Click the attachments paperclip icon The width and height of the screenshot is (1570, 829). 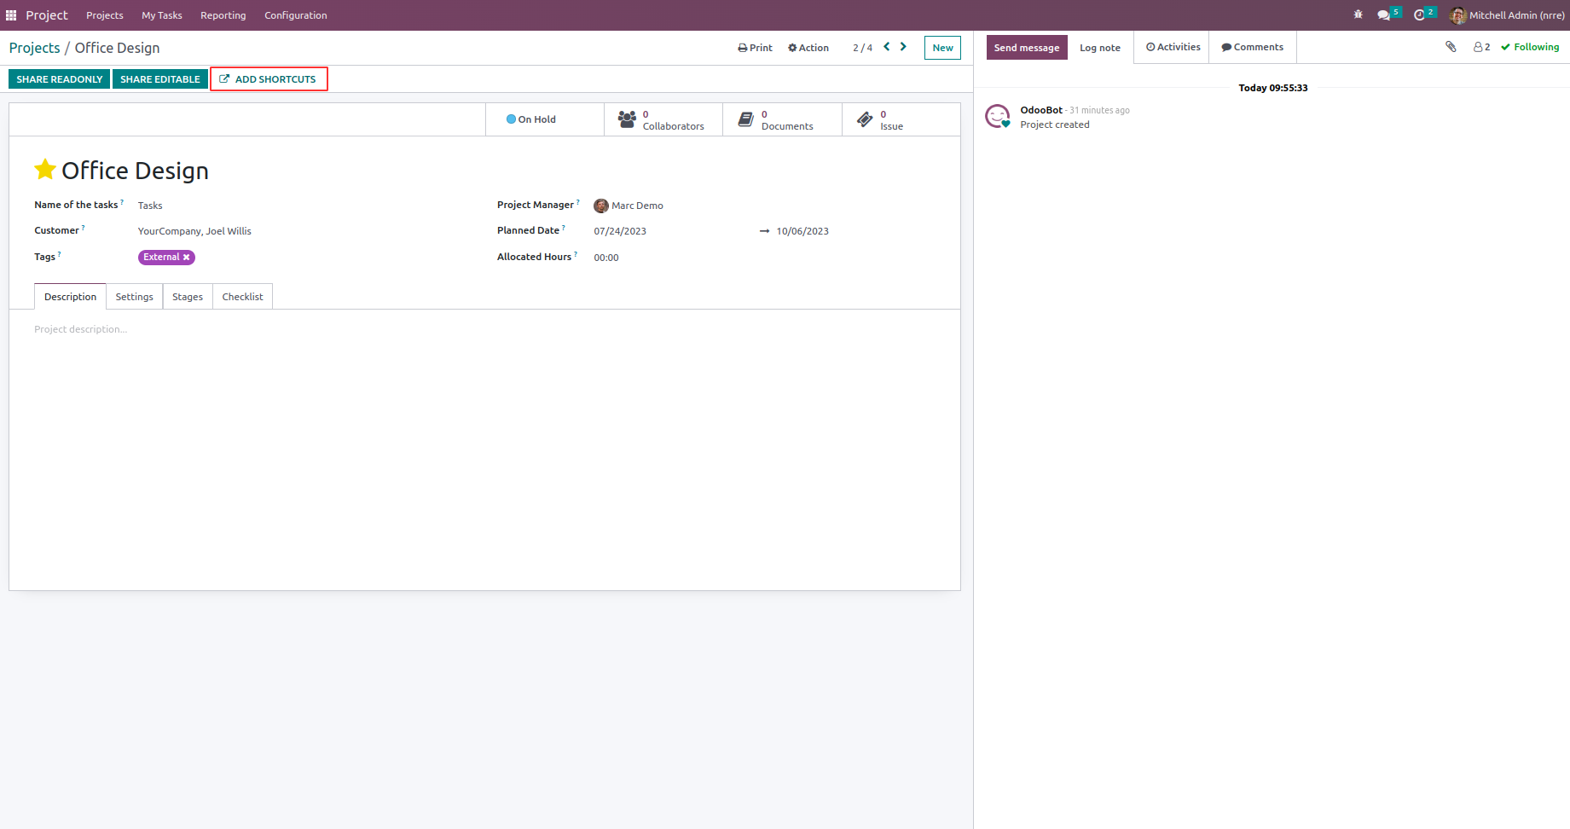click(x=1451, y=47)
